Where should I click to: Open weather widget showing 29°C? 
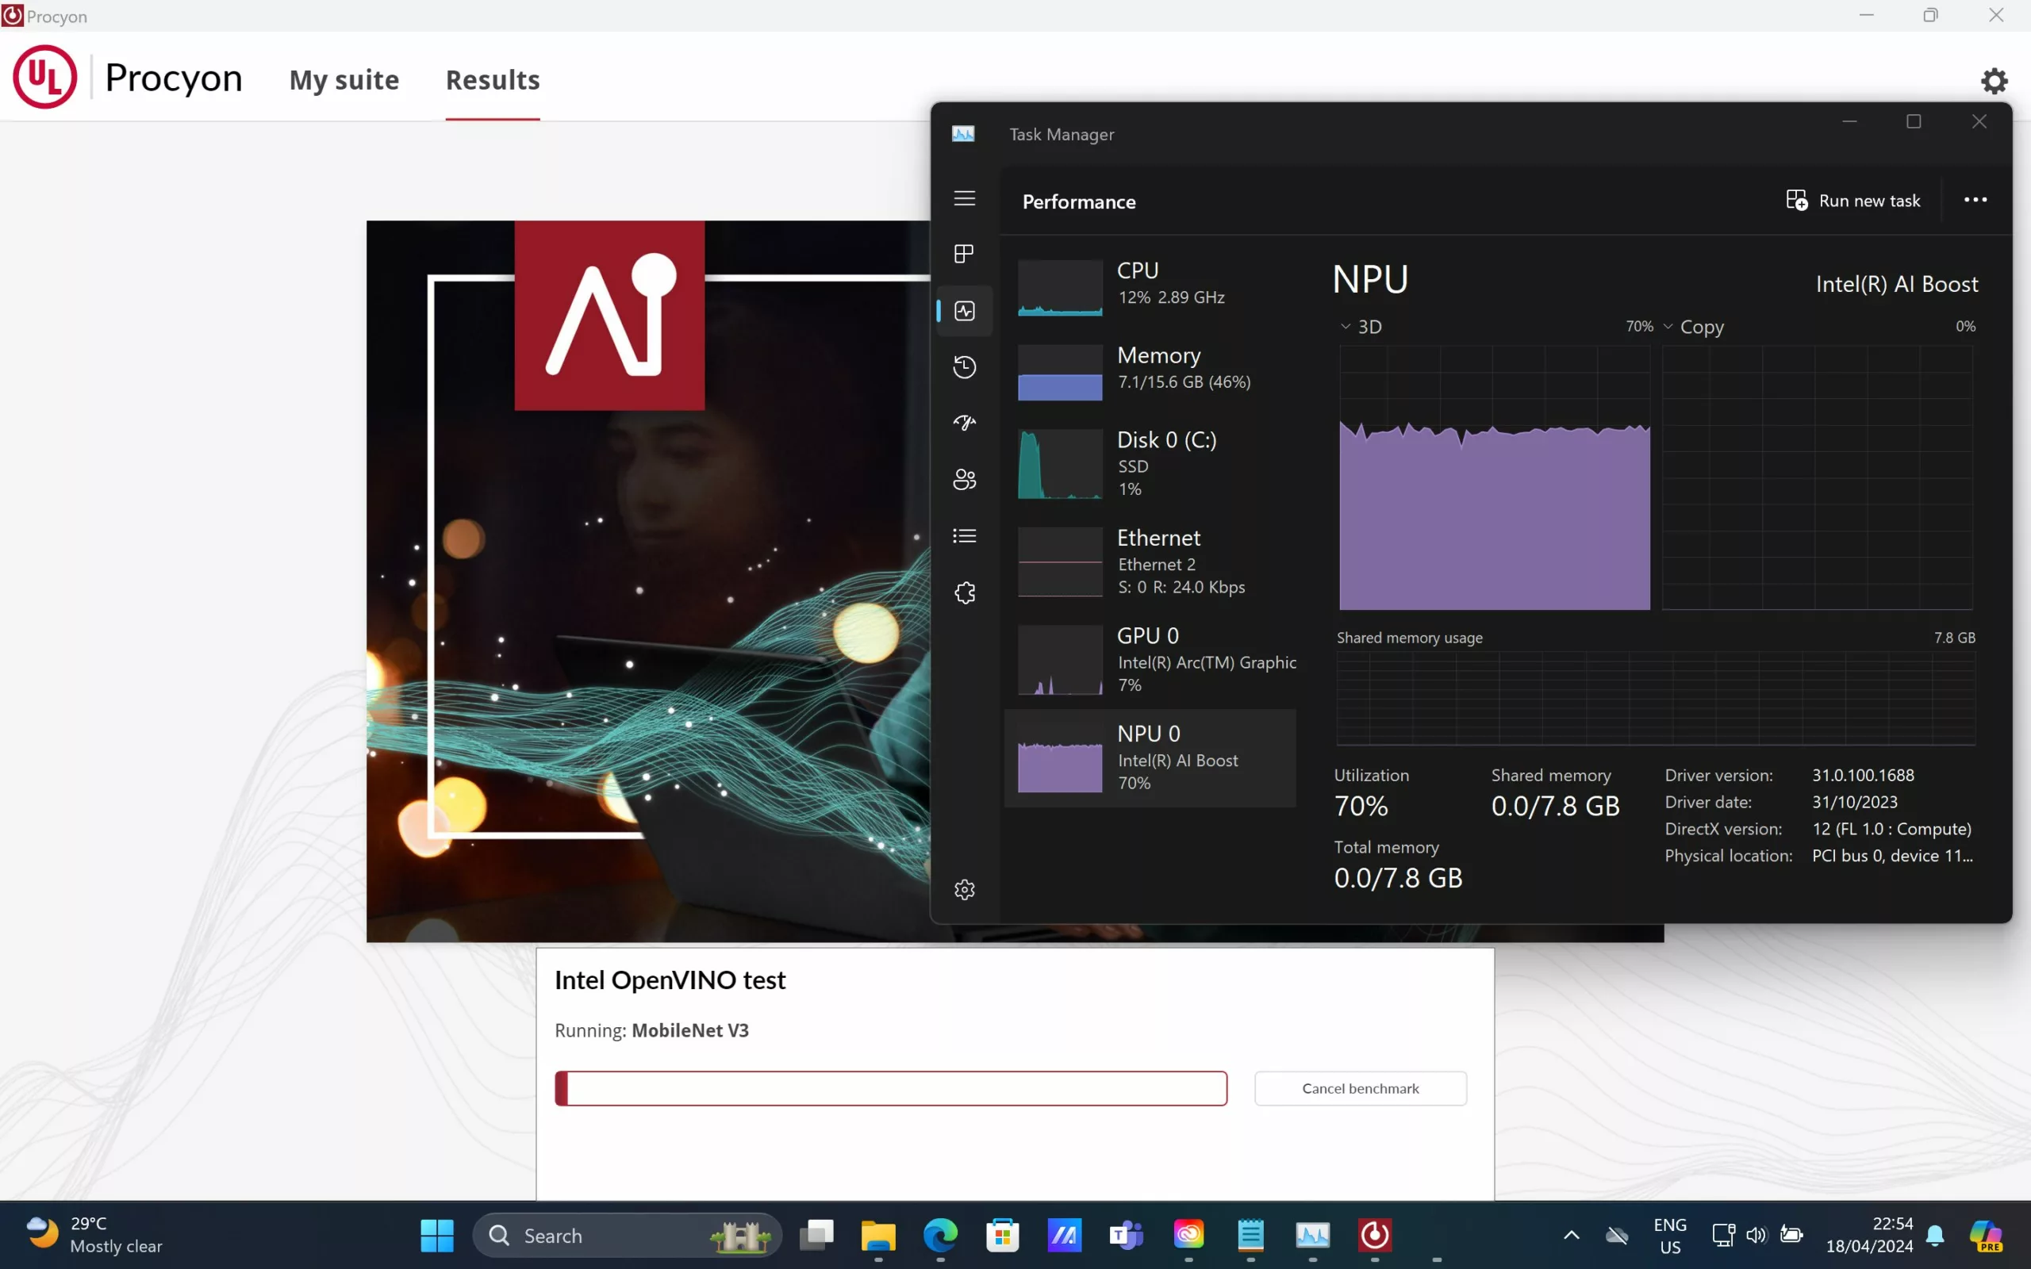pyautogui.click(x=94, y=1235)
